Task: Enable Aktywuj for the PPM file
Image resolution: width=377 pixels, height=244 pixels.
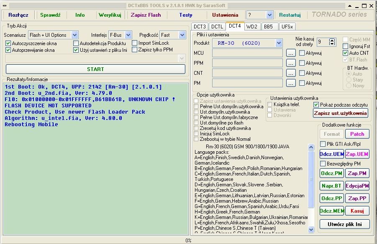Action: point(302,63)
